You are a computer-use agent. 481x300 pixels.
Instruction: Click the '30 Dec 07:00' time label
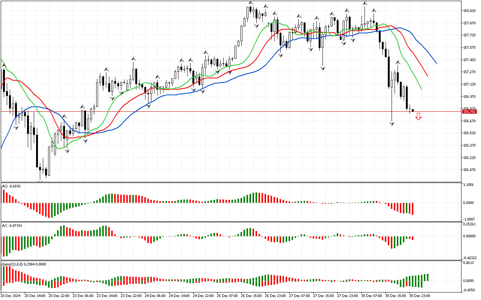372,296
